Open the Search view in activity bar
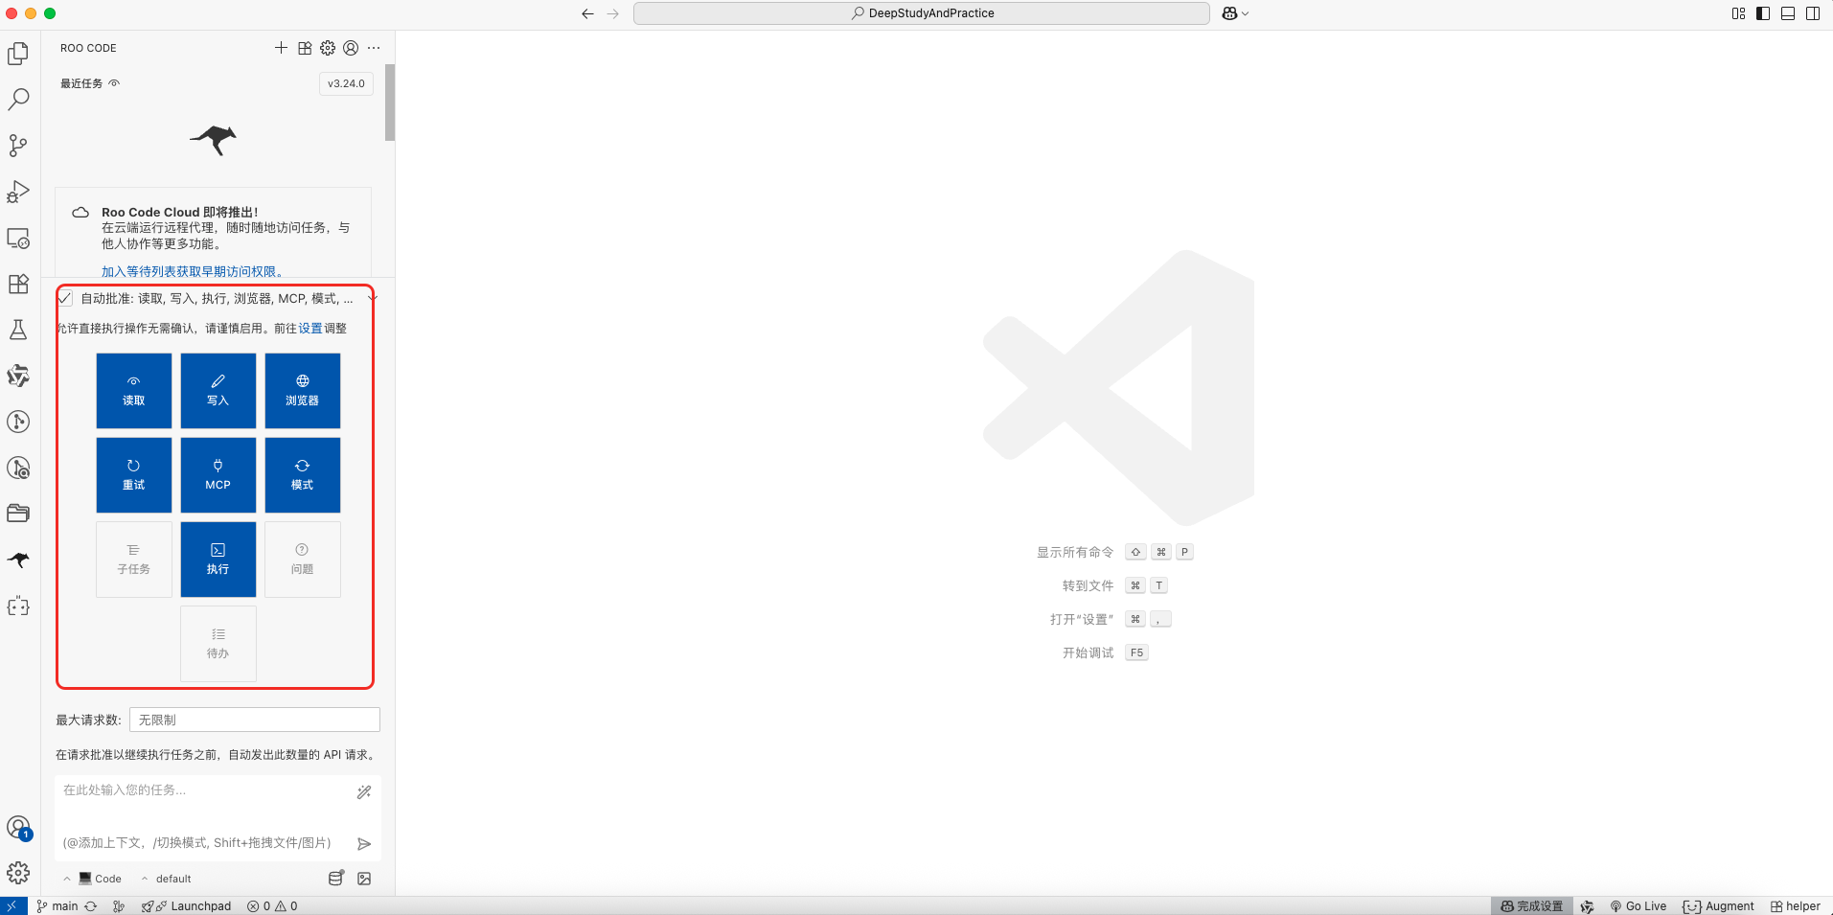This screenshot has height=915, width=1833. coord(18,100)
